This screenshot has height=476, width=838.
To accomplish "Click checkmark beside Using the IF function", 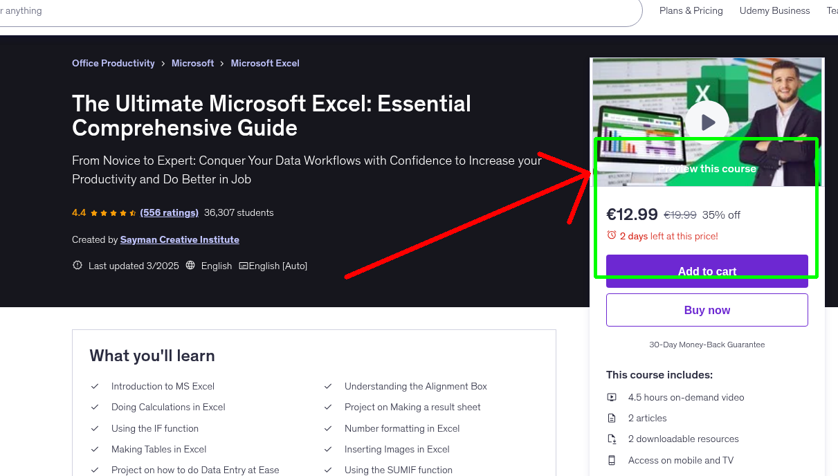I will [95, 428].
